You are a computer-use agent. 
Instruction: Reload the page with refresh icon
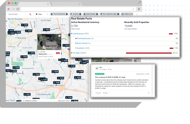click(x=18, y=9)
